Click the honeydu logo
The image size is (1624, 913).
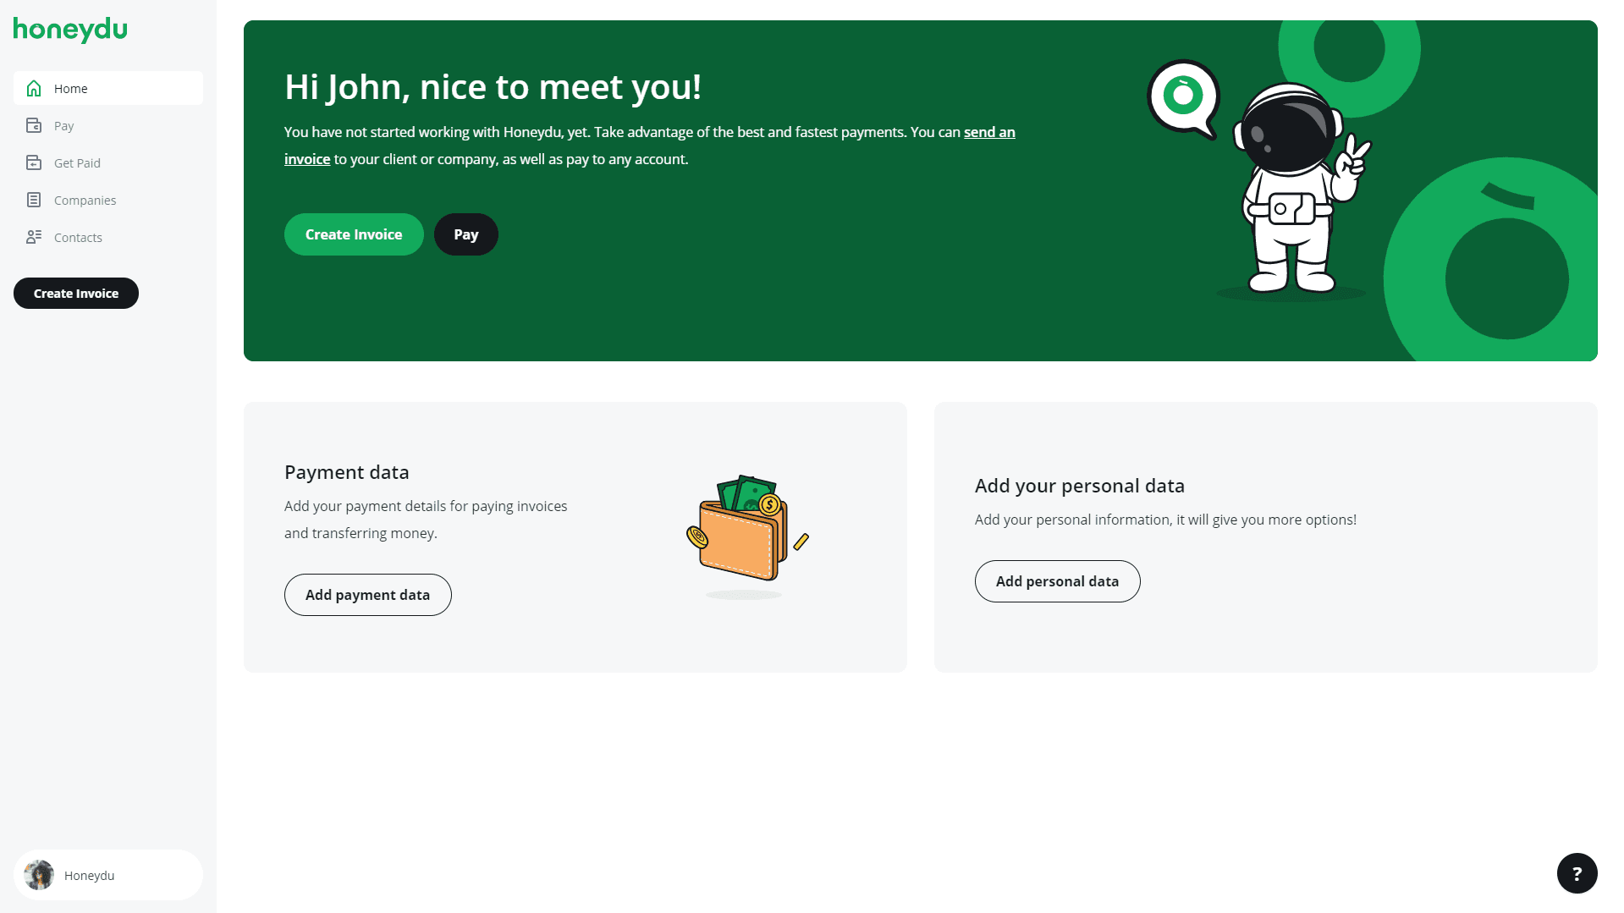(70, 30)
